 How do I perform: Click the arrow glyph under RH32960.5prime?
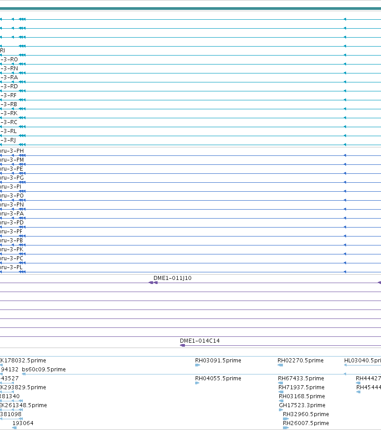click(286, 419)
